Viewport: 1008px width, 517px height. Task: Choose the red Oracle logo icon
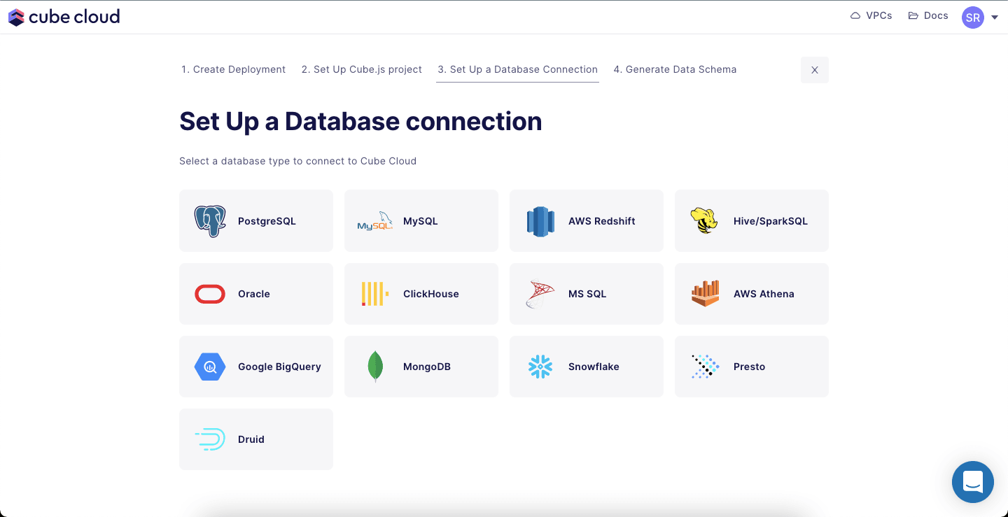click(209, 294)
